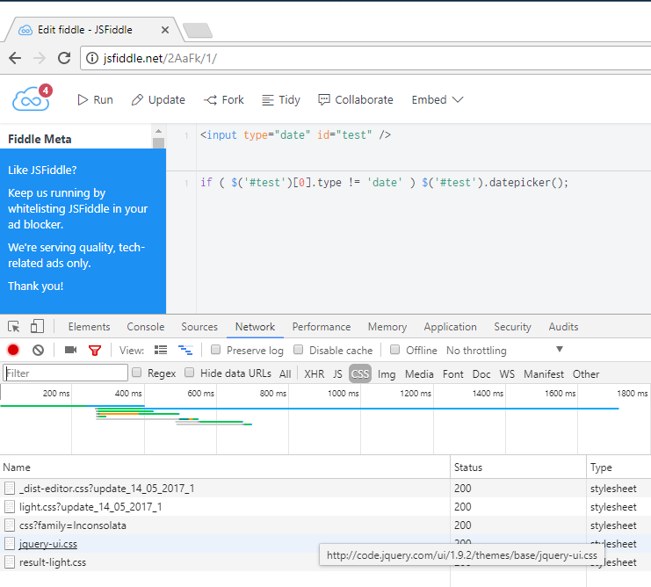
Task: Toggle the device toolbar icon
Action: 38,326
